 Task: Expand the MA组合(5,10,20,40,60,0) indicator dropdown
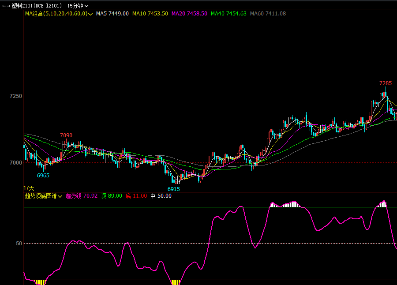(59, 14)
